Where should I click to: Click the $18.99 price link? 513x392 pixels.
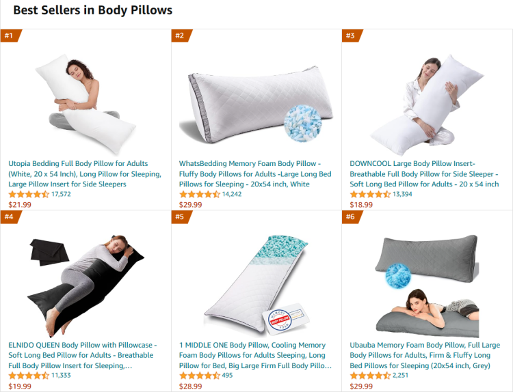click(361, 205)
